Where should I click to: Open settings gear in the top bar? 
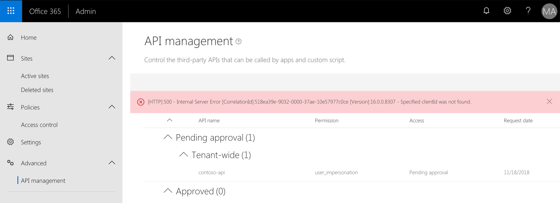(x=507, y=11)
